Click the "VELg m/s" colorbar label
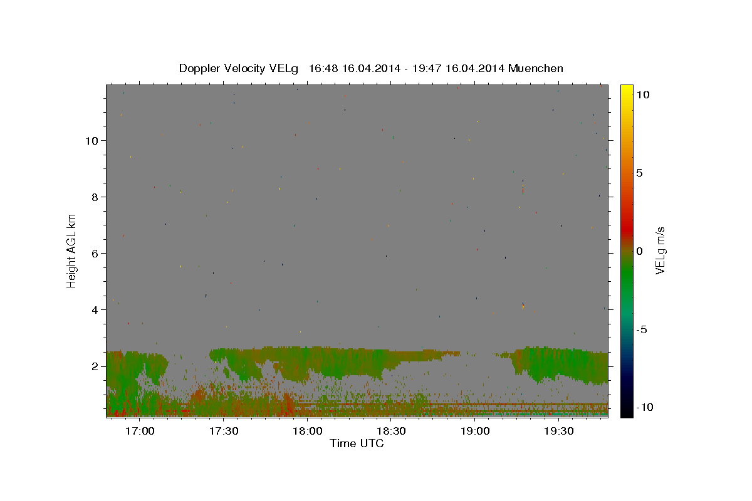 660,250
